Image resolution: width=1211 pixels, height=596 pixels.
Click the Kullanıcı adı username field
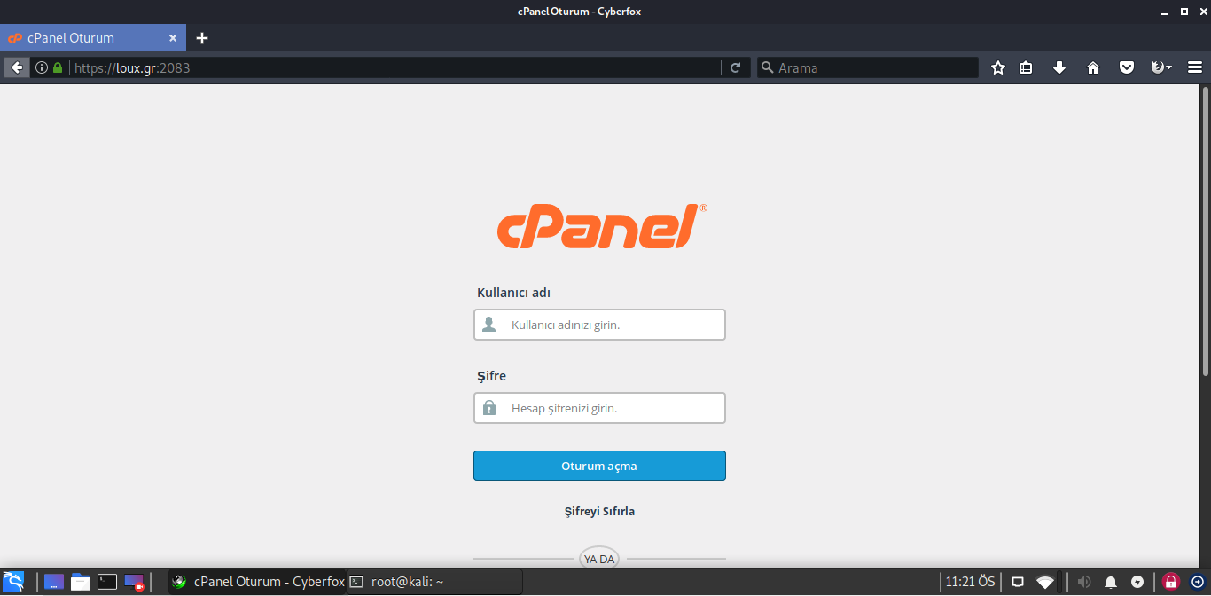[x=599, y=325]
